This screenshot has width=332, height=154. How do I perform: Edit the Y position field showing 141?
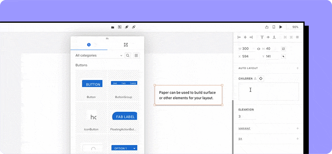pos(273,57)
